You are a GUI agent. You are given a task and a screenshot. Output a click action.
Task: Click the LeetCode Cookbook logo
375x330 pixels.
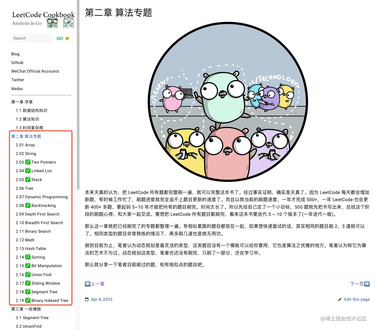43,20
